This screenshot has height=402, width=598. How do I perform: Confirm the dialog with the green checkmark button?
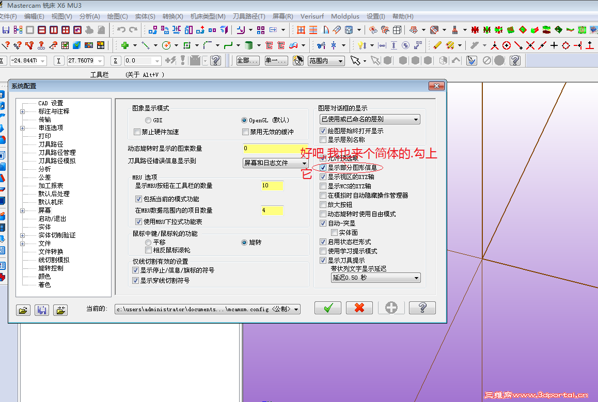(x=328, y=308)
